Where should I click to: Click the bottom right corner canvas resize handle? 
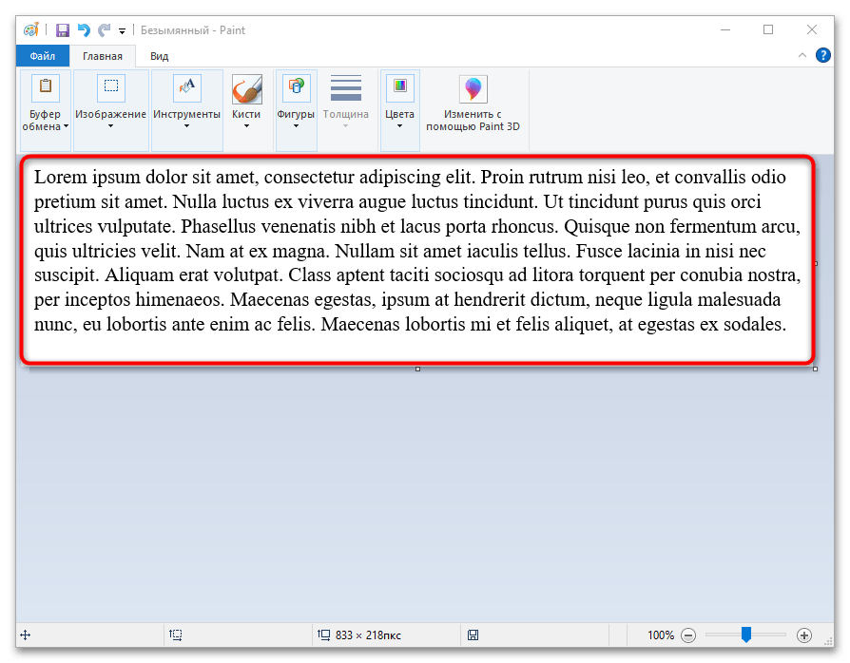[x=816, y=369]
